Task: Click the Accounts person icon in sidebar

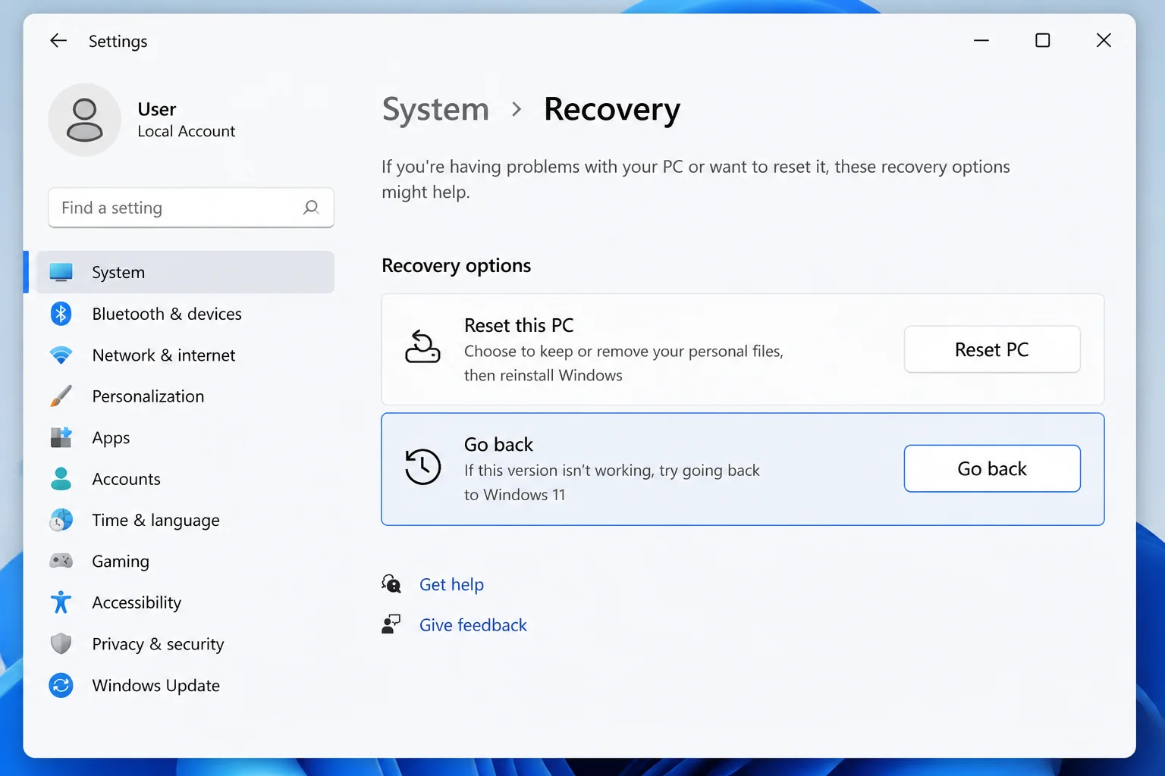Action: point(61,479)
